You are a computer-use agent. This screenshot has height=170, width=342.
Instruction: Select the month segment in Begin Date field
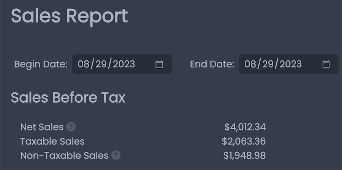pos(83,64)
